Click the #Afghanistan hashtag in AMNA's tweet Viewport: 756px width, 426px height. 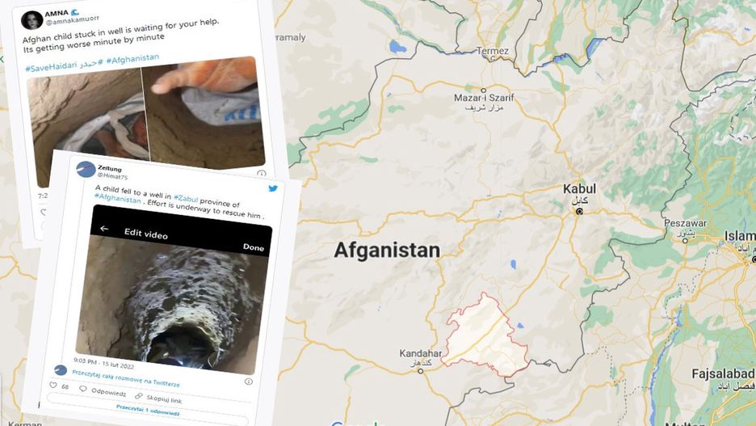point(132,59)
